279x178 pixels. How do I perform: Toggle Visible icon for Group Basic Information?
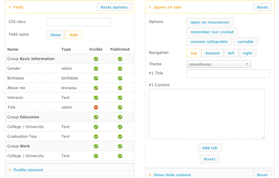click(x=96, y=59)
